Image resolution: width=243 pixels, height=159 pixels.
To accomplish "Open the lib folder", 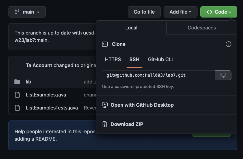I will [x=28, y=82].
